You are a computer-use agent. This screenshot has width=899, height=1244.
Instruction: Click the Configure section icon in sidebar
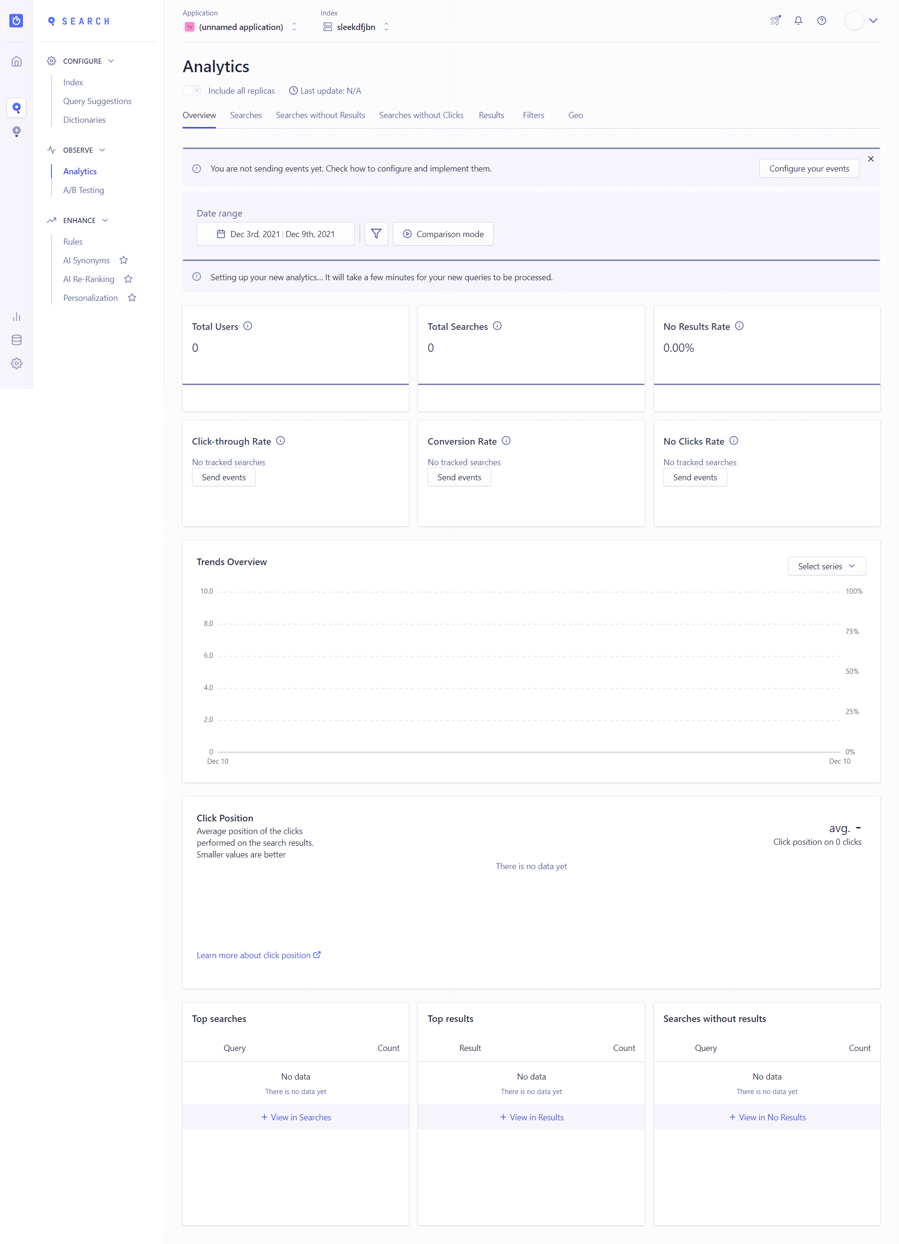click(x=51, y=61)
